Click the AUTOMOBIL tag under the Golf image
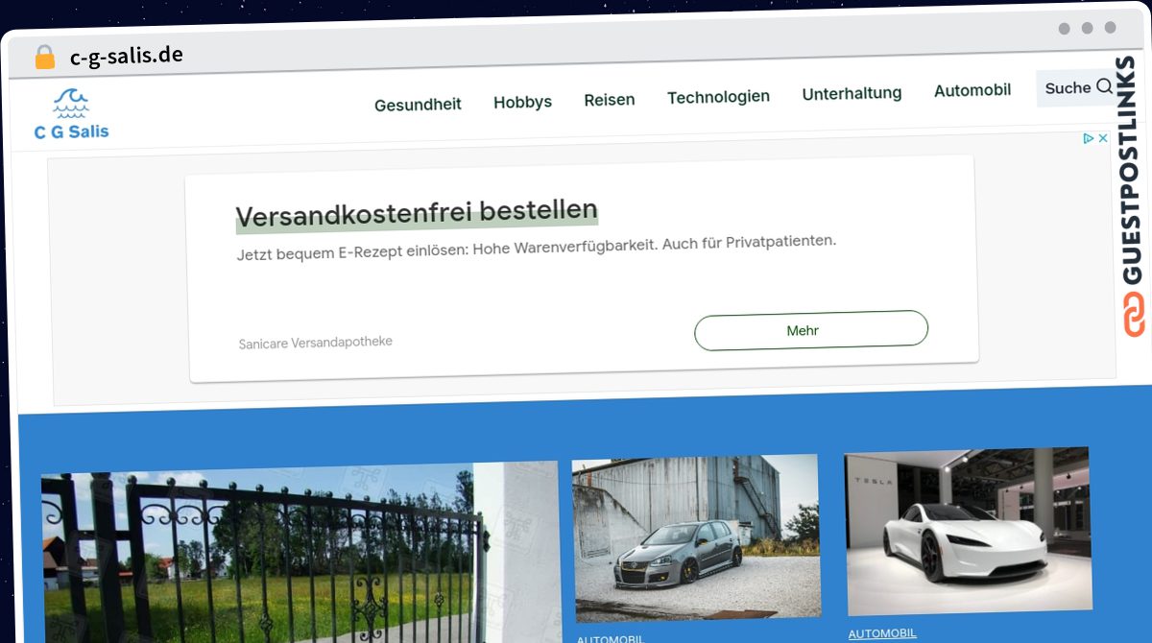 pyautogui.click(x=611, y=638)
